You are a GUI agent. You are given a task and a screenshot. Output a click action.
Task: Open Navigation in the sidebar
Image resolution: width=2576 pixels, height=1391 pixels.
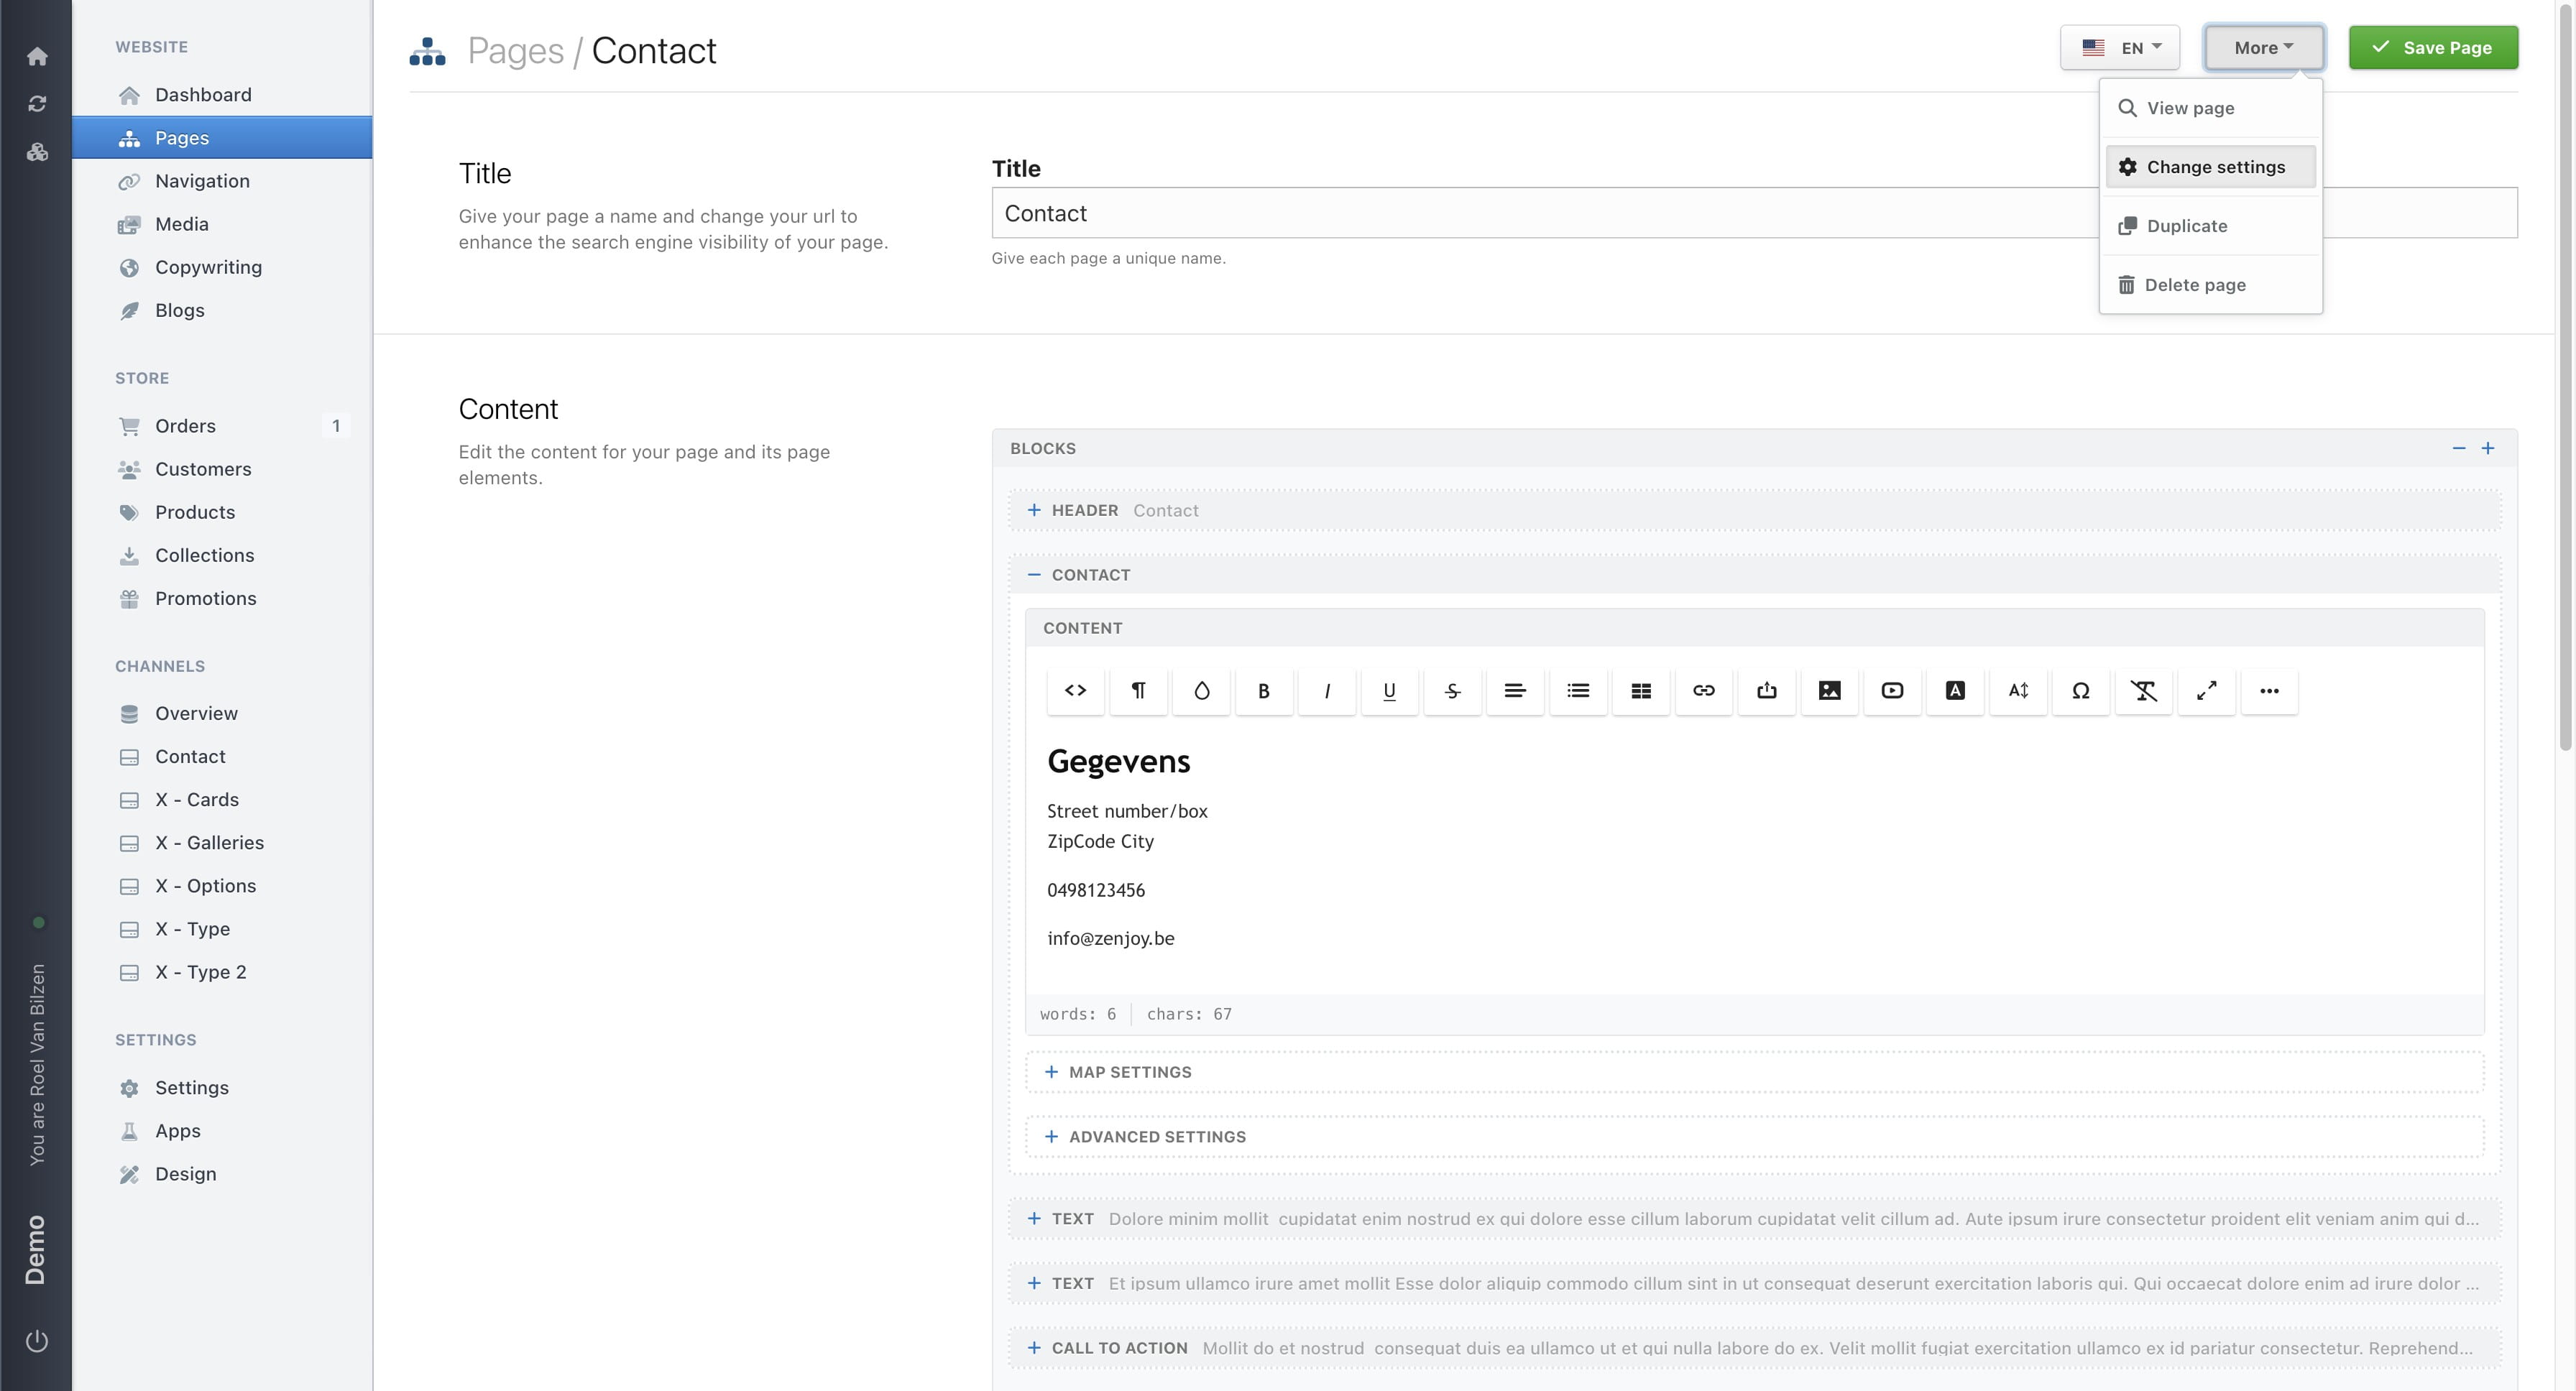click(202, 181)
